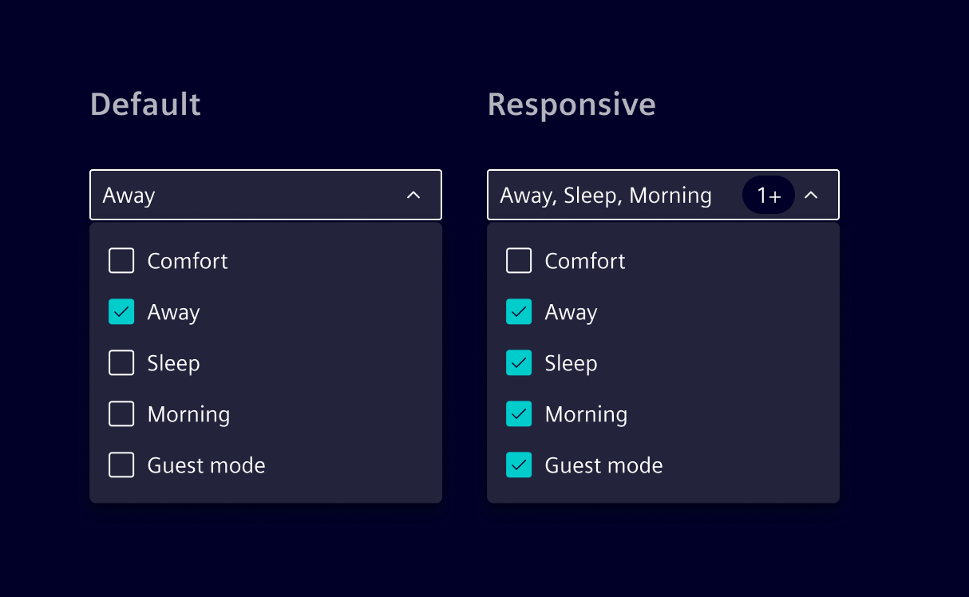This screenshot has height=597, width=969.
Task: Check Comfort in the Responsive dropdown
Action: click(519, 260)
